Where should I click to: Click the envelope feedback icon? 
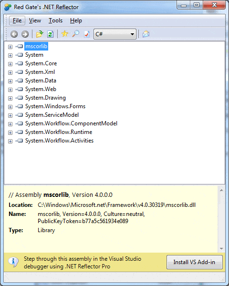pyautogui.click(x=146, y=34)
